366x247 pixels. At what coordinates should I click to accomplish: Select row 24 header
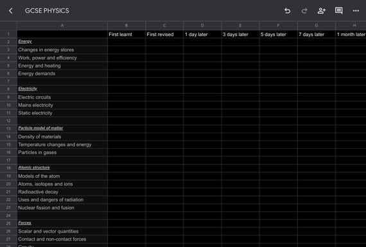(8, 216)
